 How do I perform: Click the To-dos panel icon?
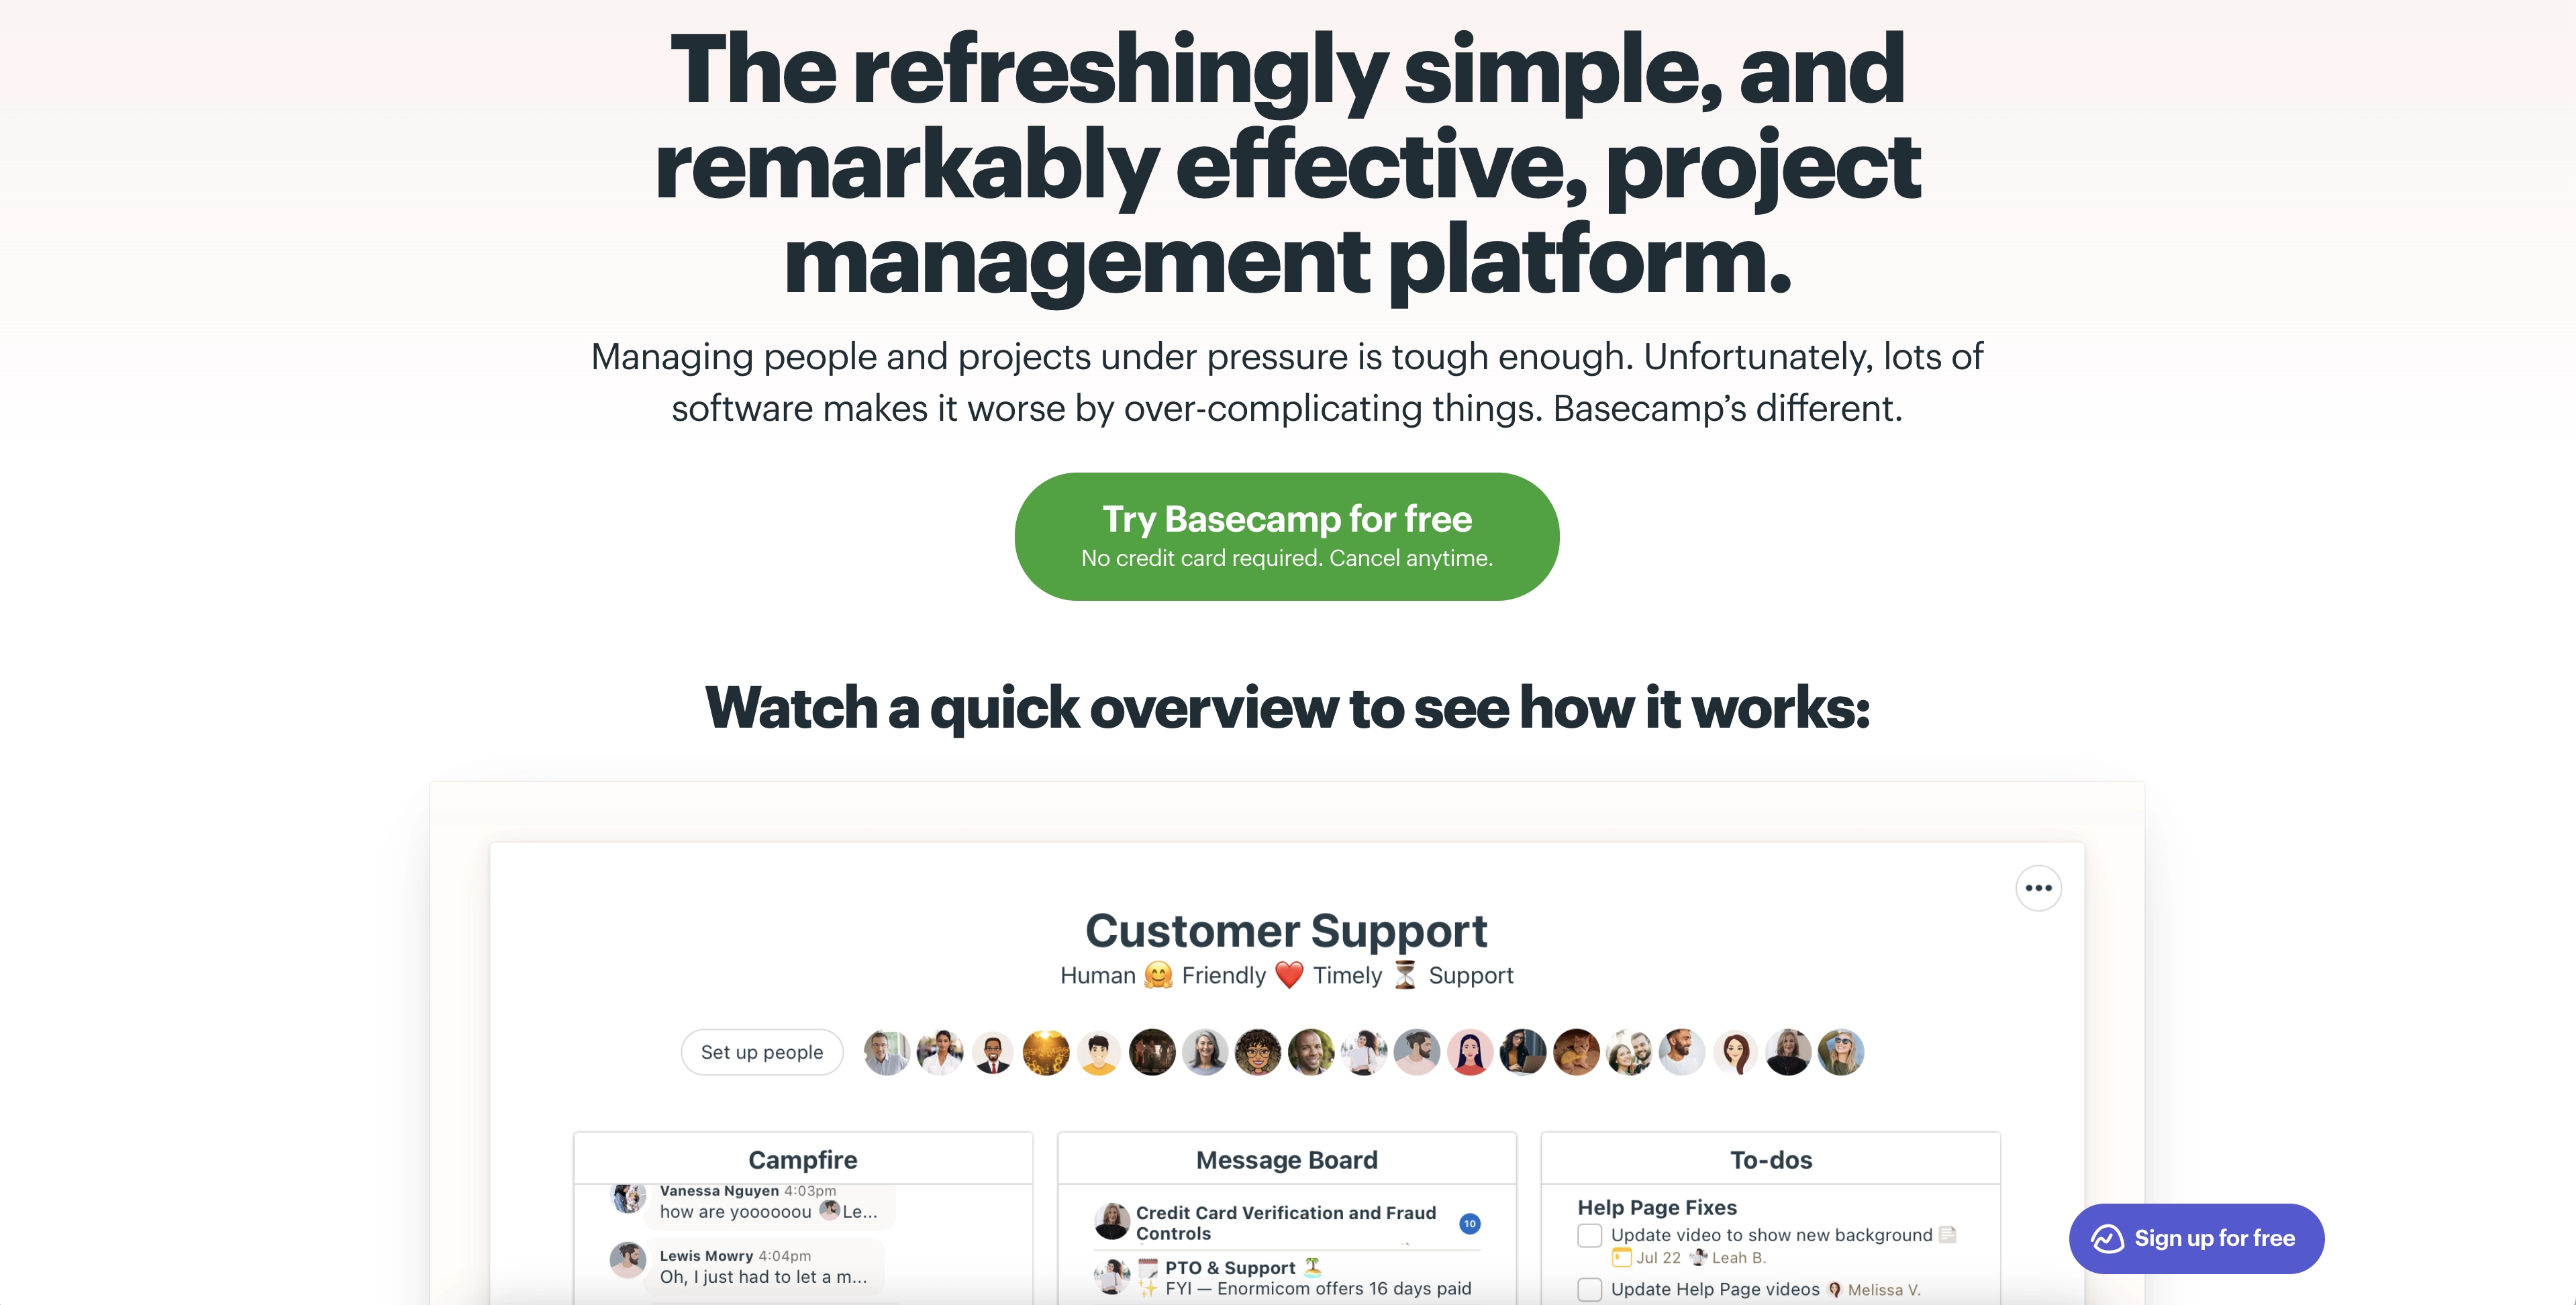coord(1769,1160)
